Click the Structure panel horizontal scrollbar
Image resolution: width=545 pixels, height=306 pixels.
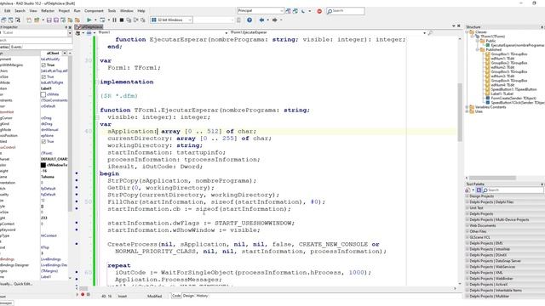point(493,178)
